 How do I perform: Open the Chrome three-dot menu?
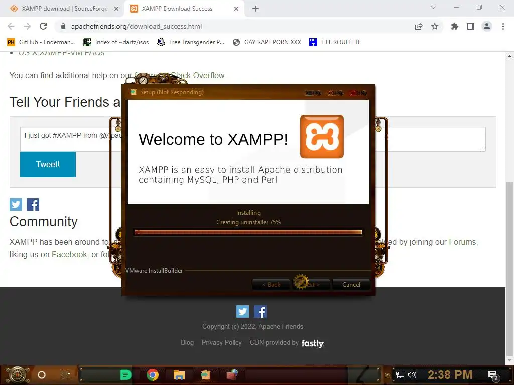tap(503, 26)
